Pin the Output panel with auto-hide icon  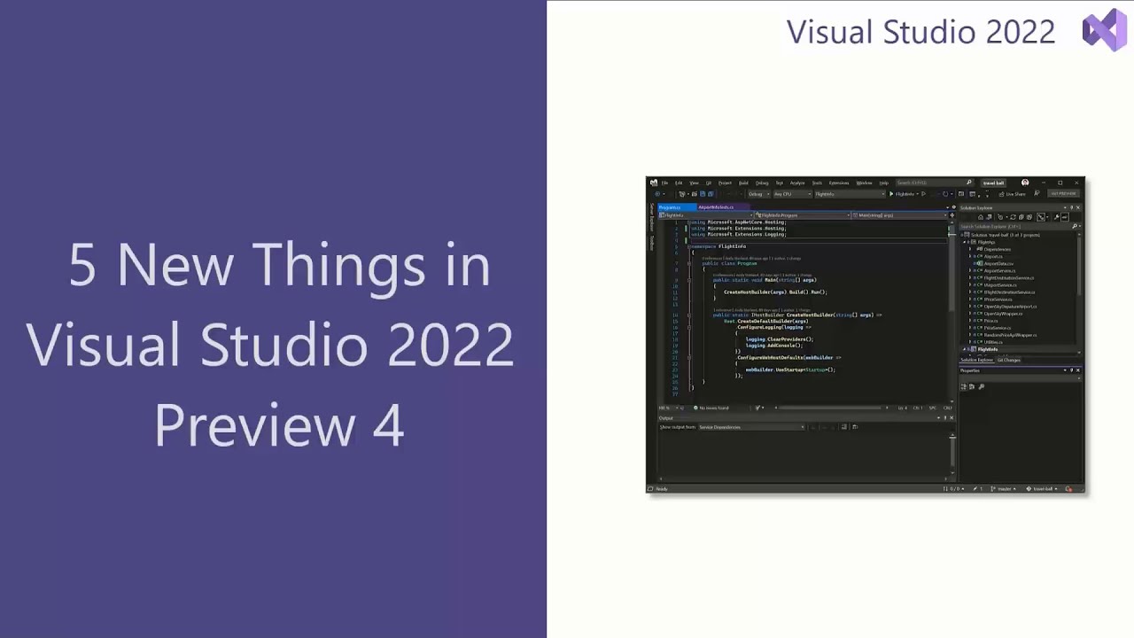[945, 417]
